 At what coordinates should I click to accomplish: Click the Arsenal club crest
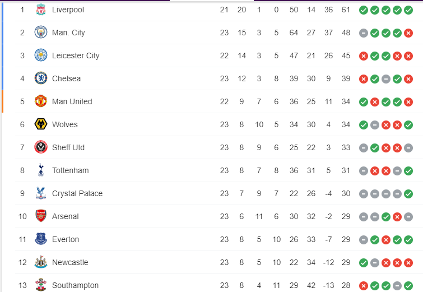tap(40, 216)
